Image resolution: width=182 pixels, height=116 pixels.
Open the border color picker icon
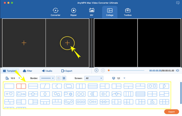coord(58,78)
